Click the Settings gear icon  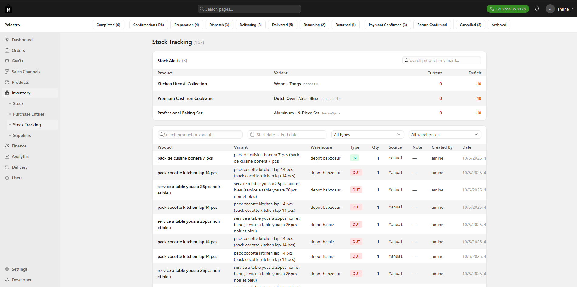(x=7, y=269)
